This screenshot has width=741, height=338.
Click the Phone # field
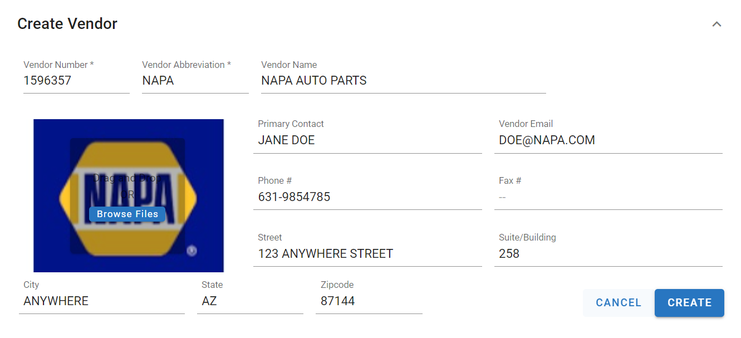tap(367, 197)
